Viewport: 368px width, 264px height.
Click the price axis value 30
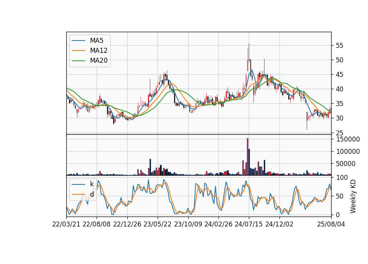pos(340,118)
